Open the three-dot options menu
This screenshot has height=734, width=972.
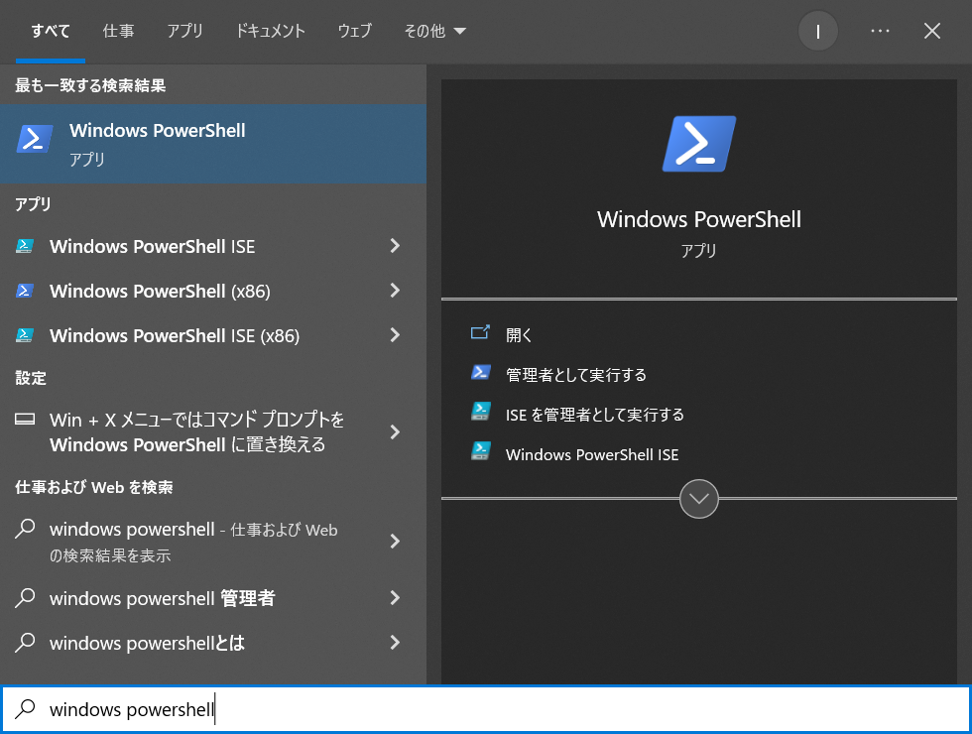pyautogui.click(x=880, y=31)
